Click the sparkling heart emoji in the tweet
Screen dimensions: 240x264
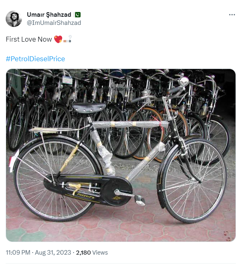(x=58, y=39)
